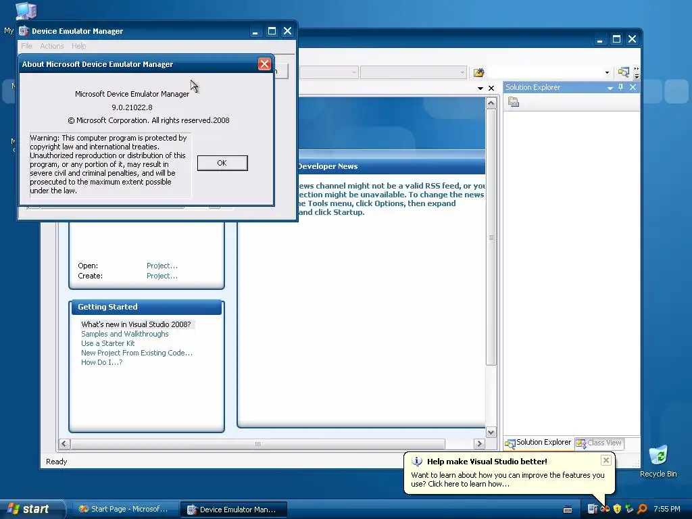Click New Project From Existing Code... link
Screen dimensions: 692x519
(x=137, y=353)
